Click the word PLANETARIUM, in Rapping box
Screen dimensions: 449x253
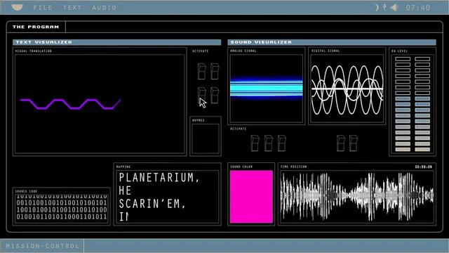[x=159, y=178]
